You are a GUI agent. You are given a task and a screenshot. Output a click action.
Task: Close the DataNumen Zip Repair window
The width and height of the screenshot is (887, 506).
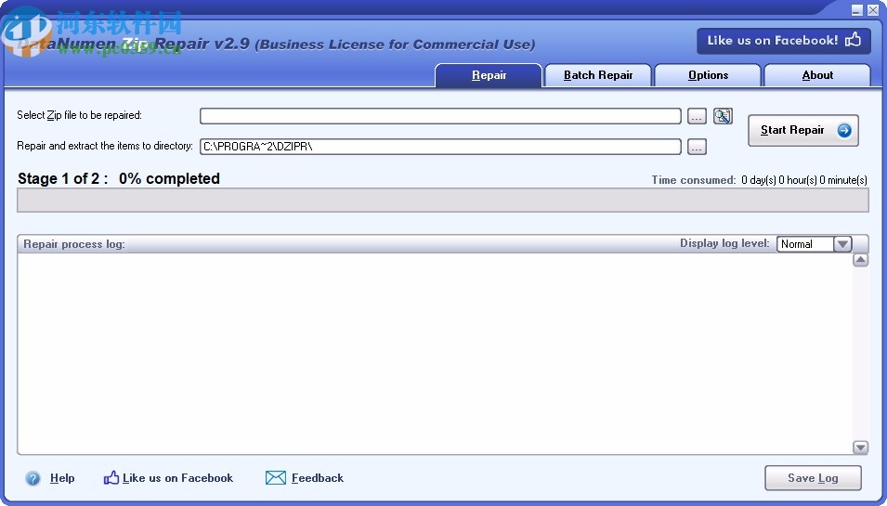click(x=872, y=10)
